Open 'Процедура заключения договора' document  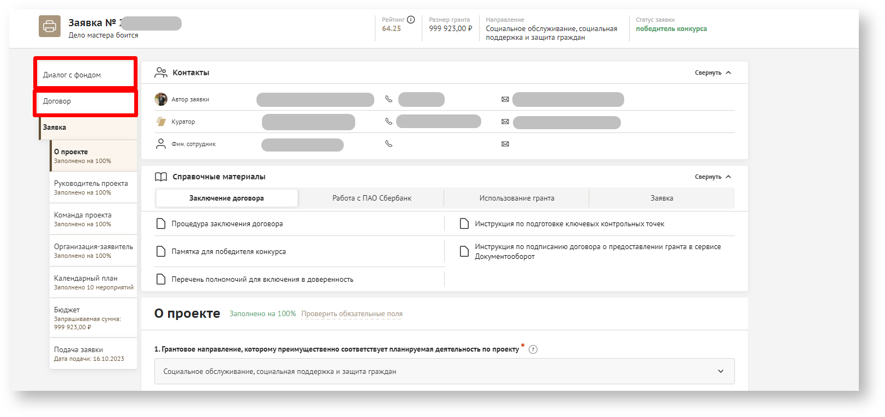click(x=227, y=224)
